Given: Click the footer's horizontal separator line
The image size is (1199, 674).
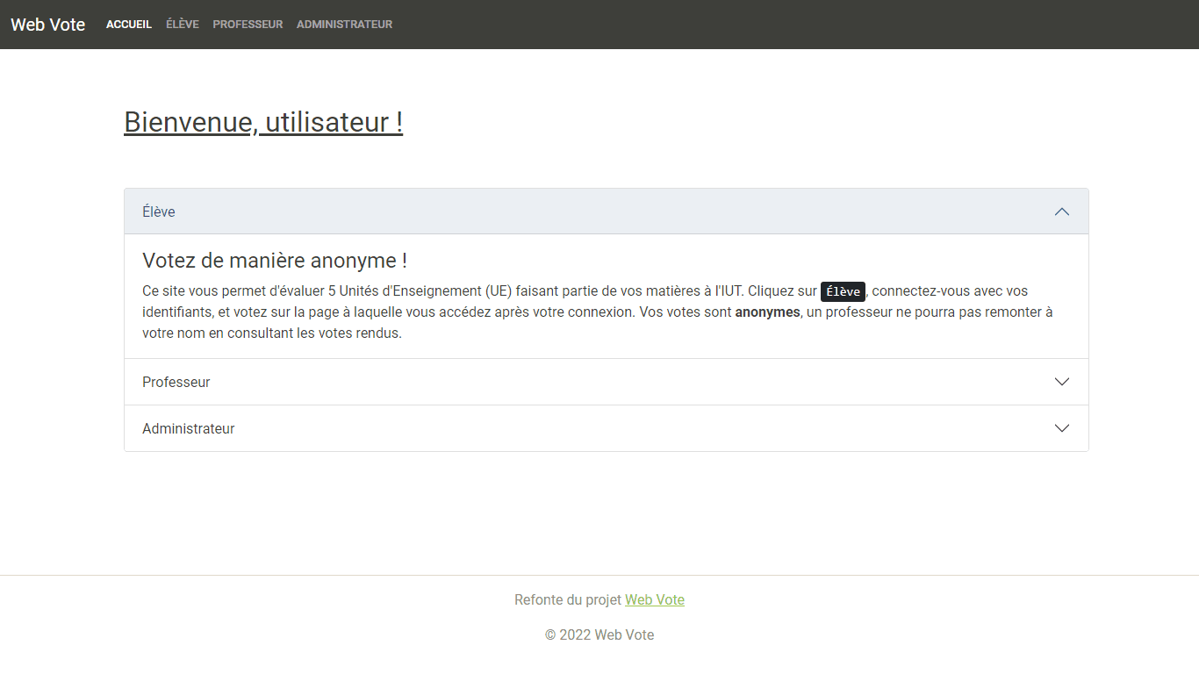Looking at the screenshot, I should 599,575.
